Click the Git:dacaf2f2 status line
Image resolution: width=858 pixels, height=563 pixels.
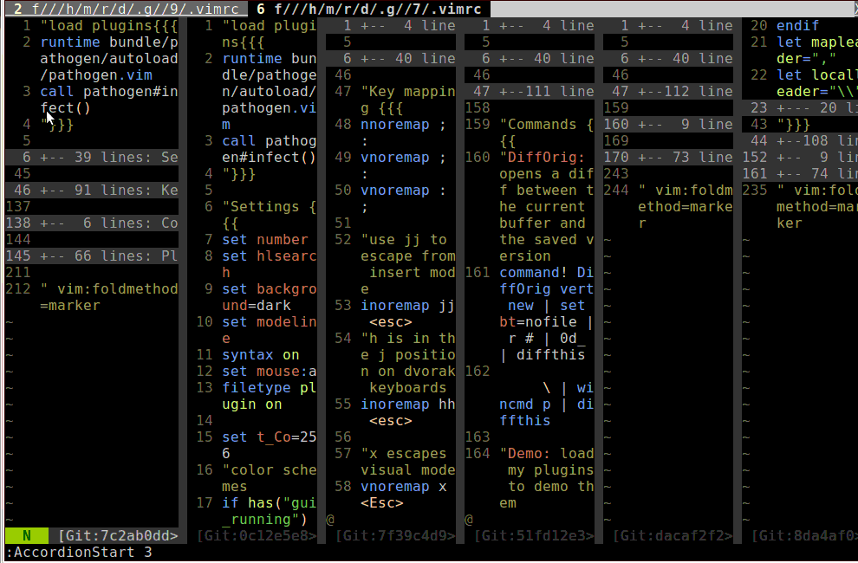pos(673,535)
